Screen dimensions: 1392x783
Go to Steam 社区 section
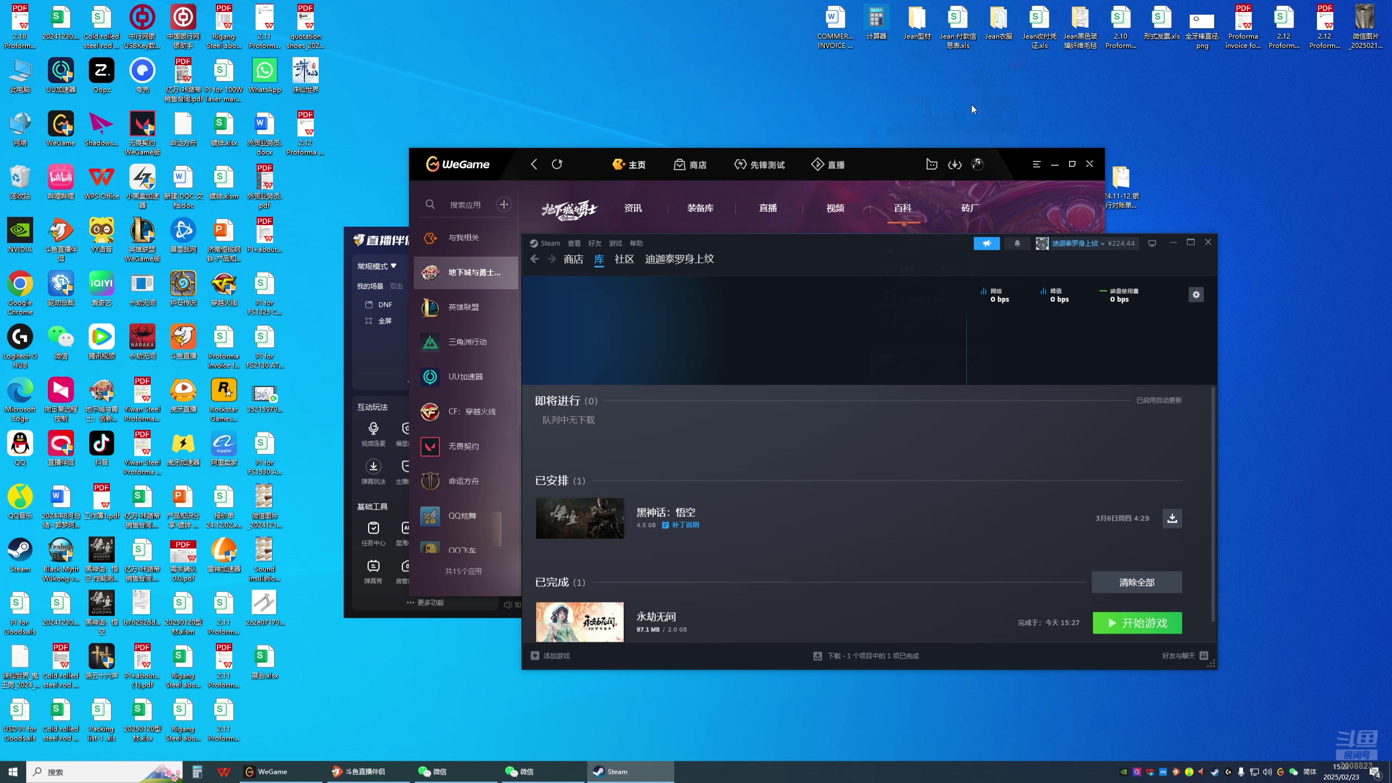pyautogui.click(x=624, y=259)
